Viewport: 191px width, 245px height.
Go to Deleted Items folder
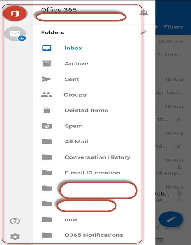pos(87,110)
